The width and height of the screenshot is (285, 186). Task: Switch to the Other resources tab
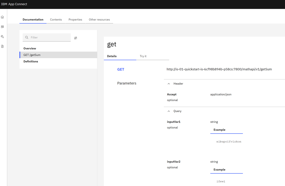pyautogui.click(x=99, y=20)
